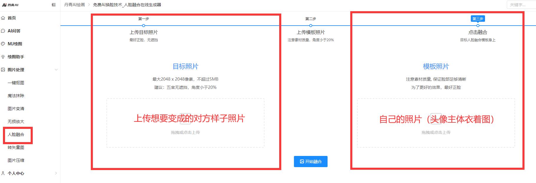Click the picture icon beside 图片处理
536x183 pixels.
pos(3,70)
